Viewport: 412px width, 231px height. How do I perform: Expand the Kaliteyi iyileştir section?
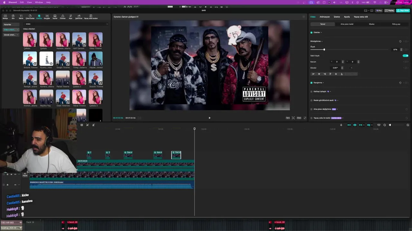pyautogui.click(x=331, y=91)
